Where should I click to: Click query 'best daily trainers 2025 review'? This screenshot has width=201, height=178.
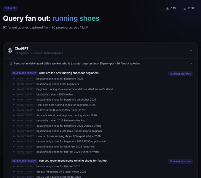coord(55,95)
